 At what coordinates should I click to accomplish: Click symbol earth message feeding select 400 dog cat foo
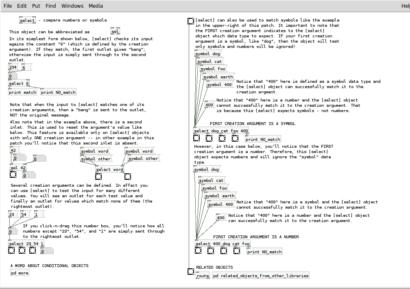pyautogui.click(x=220, y=196)
